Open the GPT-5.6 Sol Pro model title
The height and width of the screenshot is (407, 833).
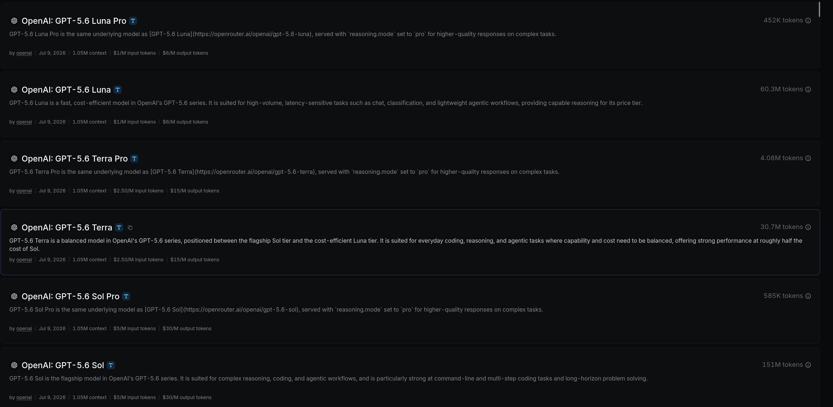point(71,297)
